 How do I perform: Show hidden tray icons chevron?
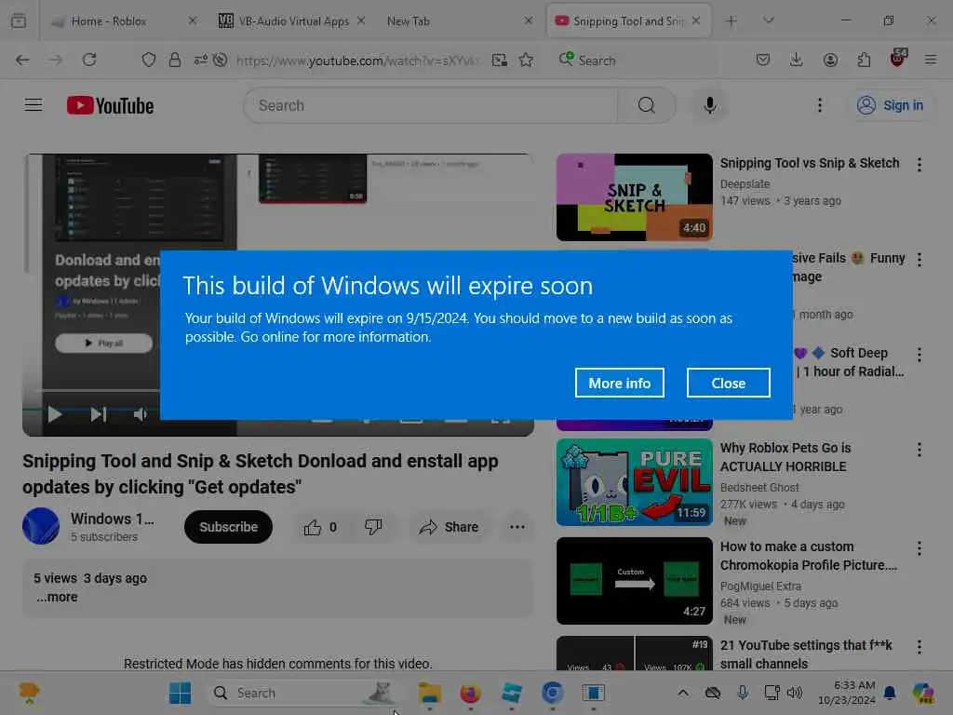coord(682,693)
